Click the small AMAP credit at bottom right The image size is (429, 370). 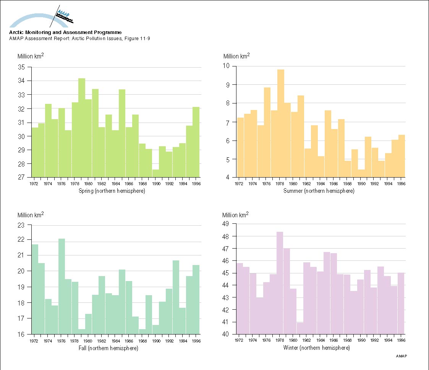pyautogui.click(x=401, y=356)
